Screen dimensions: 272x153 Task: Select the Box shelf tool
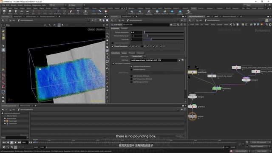tap(4, 12)
